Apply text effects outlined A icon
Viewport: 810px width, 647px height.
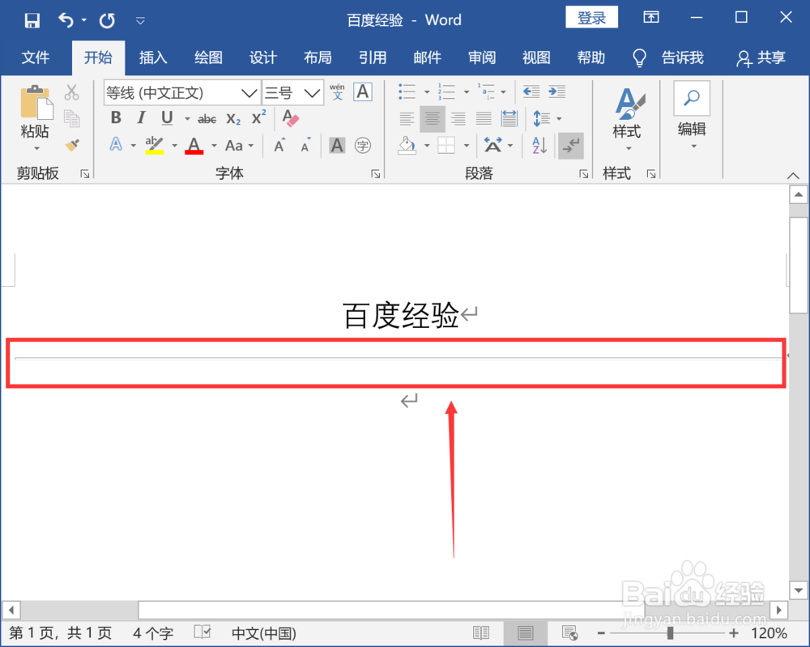(x=116, y=145)
